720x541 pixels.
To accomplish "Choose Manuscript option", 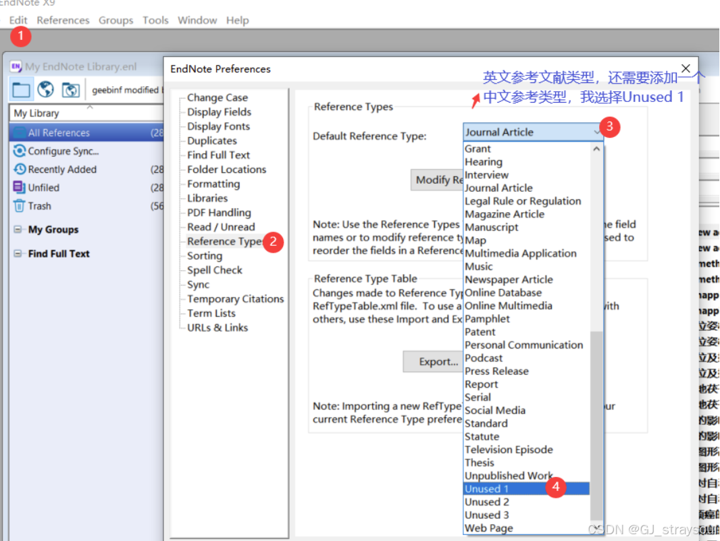I will (527, 228).
